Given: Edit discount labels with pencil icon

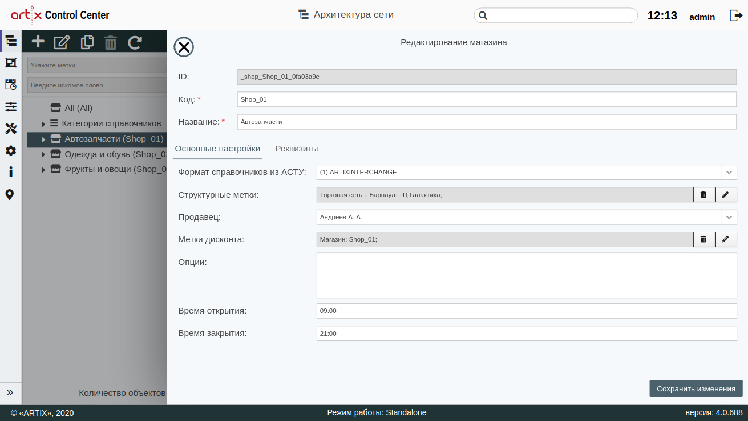Looking at the screenshot, I should tap(726, 239).
